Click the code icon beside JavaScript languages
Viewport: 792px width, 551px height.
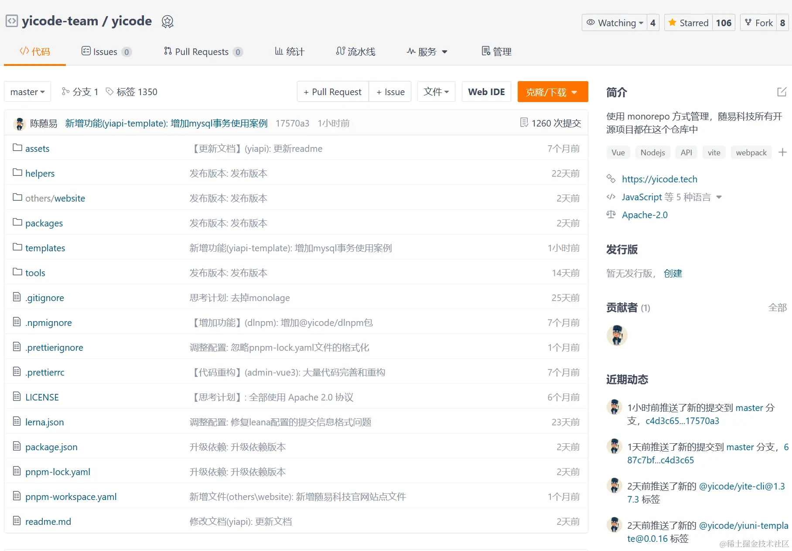(611, 197)
